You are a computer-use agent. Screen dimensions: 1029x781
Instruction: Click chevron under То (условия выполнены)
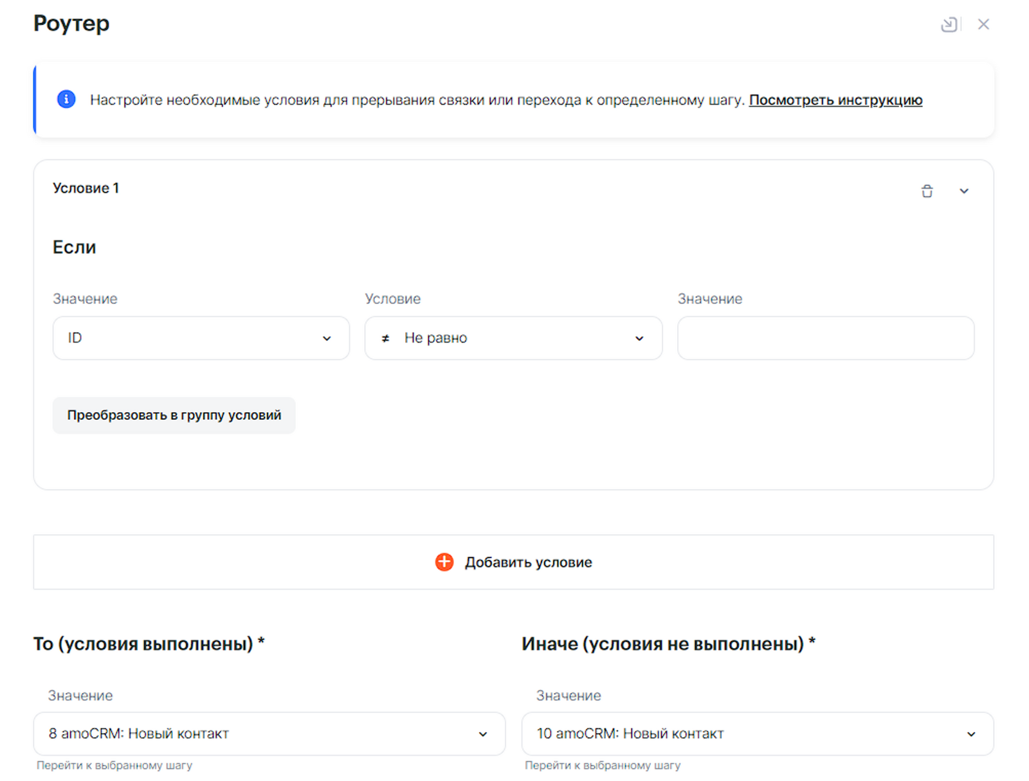[x=483, y=734]
